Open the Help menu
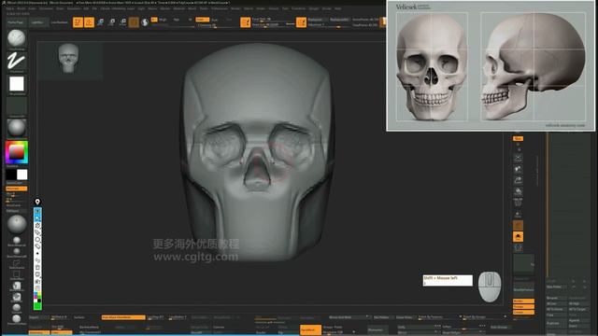598x336 pixels. click(338, 8)
